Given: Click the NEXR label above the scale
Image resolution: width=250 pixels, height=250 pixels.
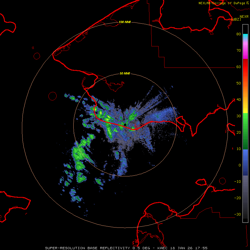Looking at the screenshot, I should [244, 17].
